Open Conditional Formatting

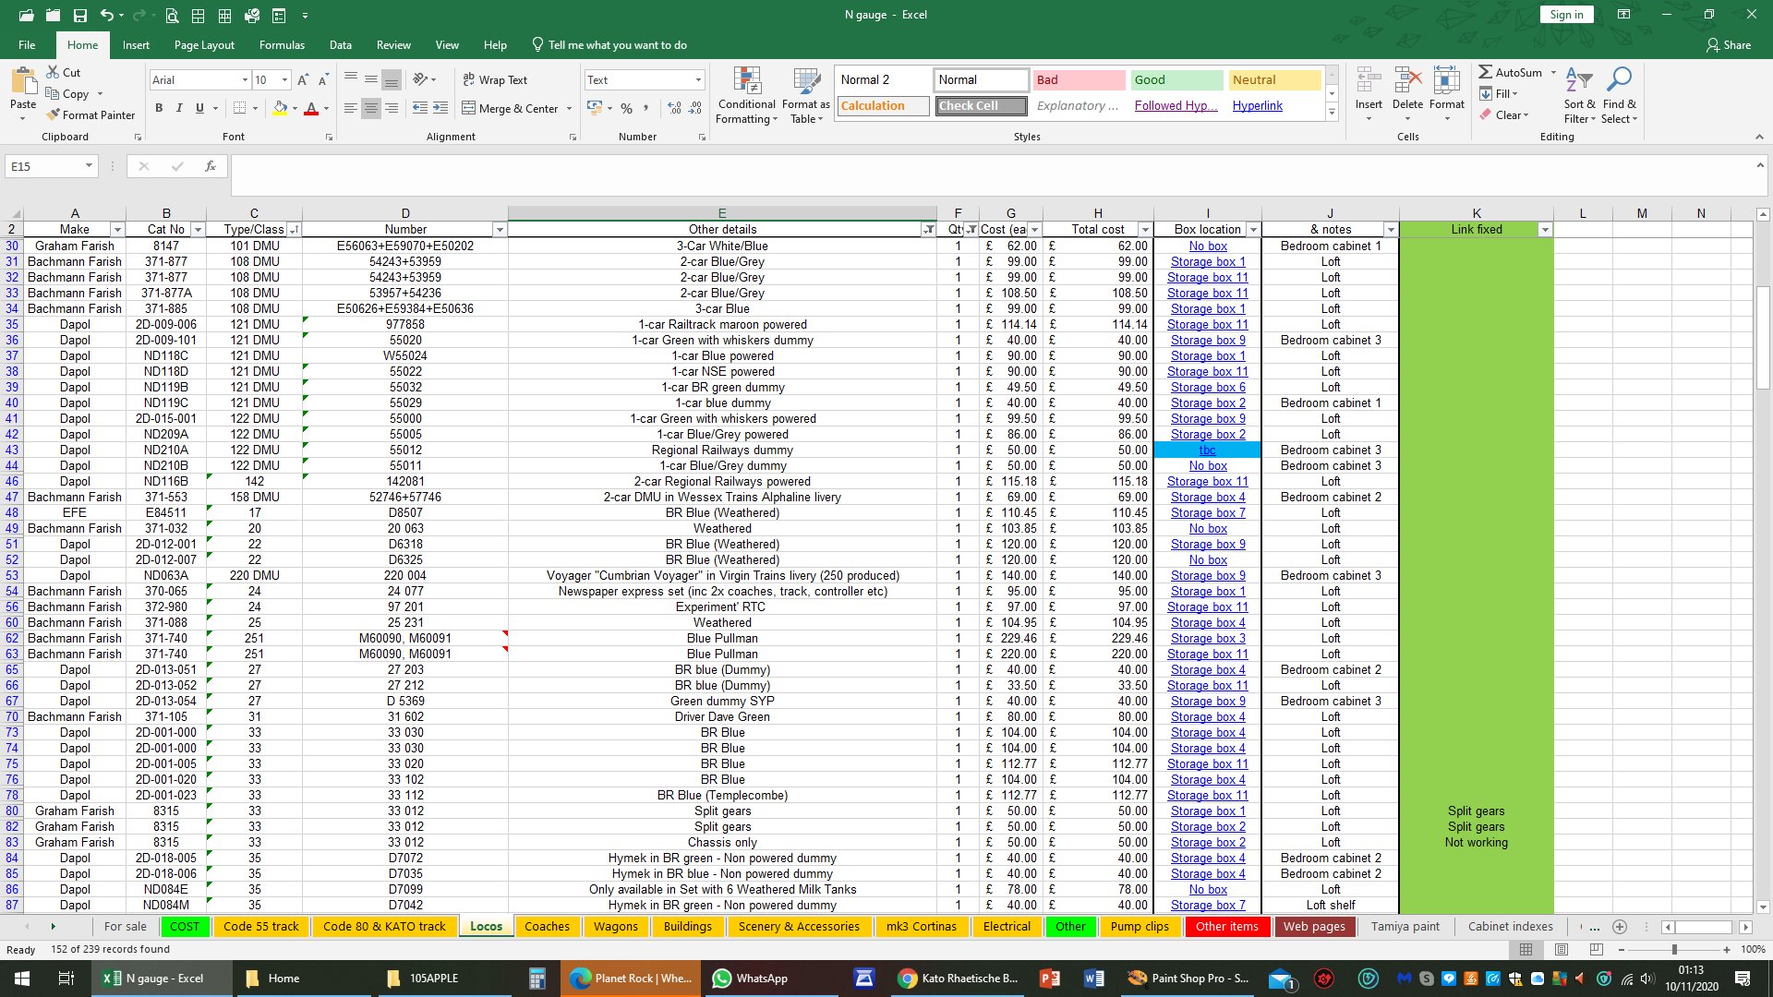coord(747,96)
